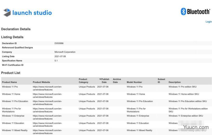Click the Product Category column header

pyautogui.click(x=84, y=81)
